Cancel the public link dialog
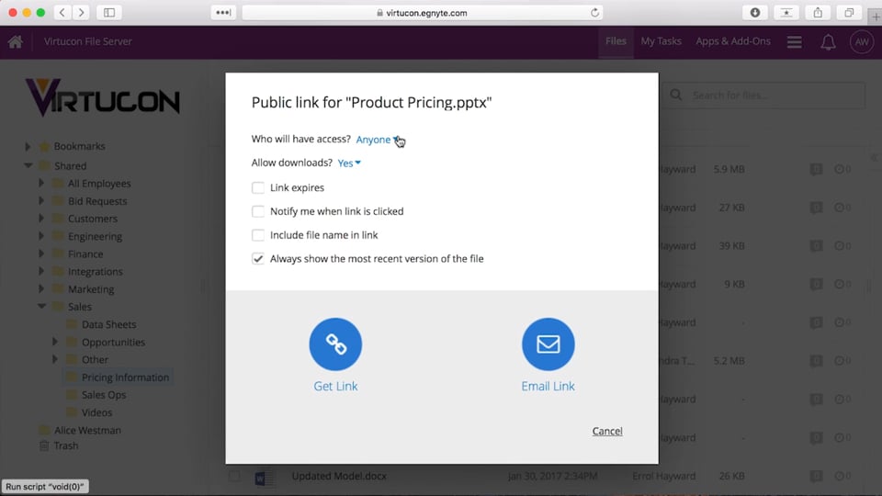Image resolution: width=882 pixels, height=496 pixels. pos(606,431)
